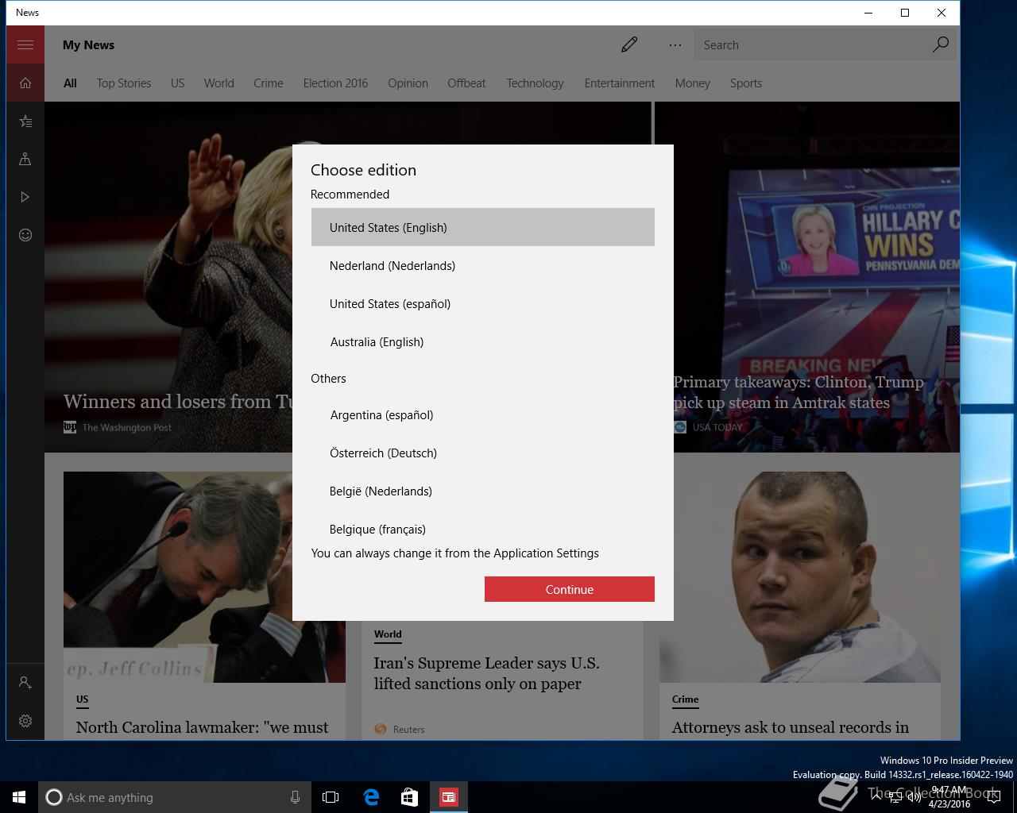Image resolution: width=1017 pixels, height=813 pixels.
Task: Click the Crime category label on article card
Action: [685, 699]
